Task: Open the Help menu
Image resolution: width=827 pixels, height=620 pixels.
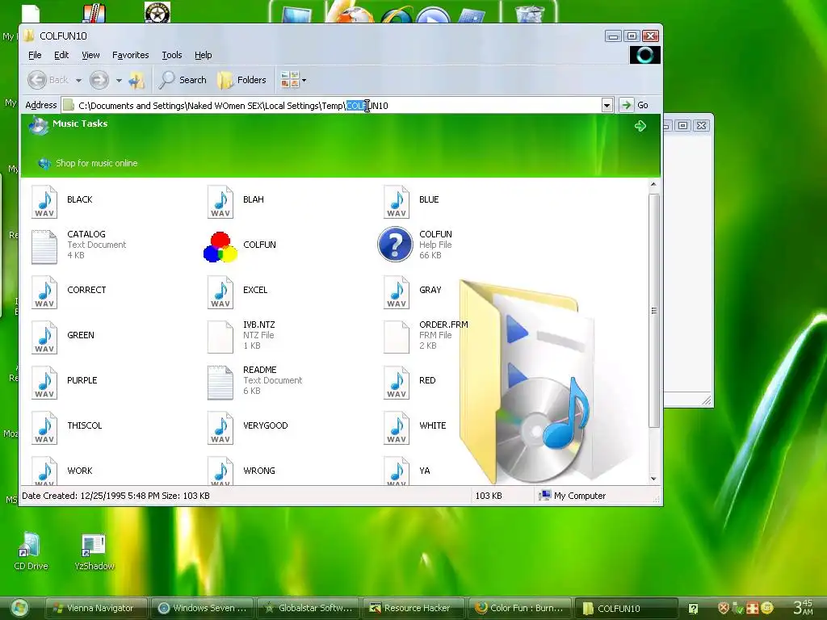Action: pyautogui.click(x=203, y=55)
